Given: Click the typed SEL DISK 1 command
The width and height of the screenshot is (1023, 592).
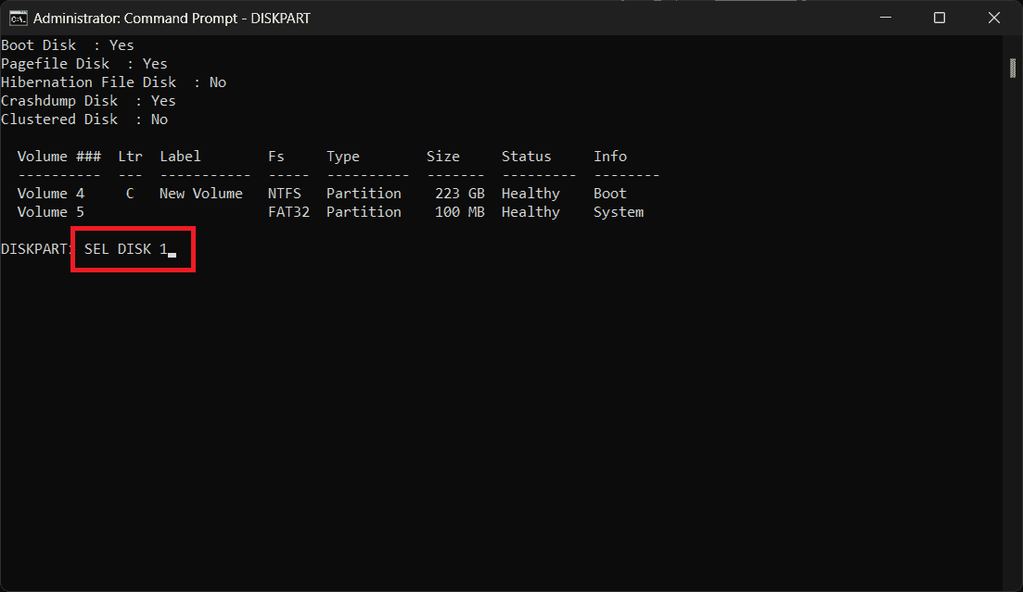Looking at the screenshot, I should 125,249.
